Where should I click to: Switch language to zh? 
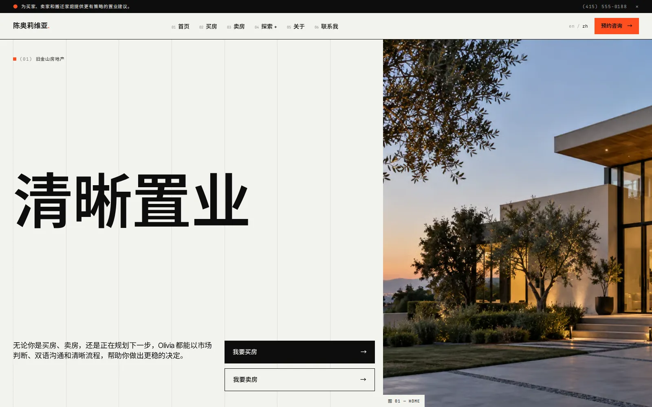pos(585,26)
